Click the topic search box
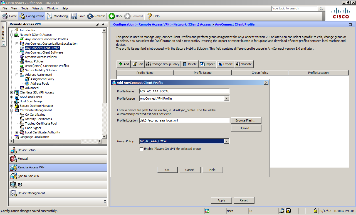The image size is (356, 215). pyautogui.click(x=294, y=9)
